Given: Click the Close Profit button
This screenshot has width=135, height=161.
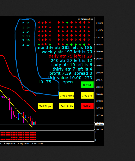Looking at the screenshot, I should [67, 96].
